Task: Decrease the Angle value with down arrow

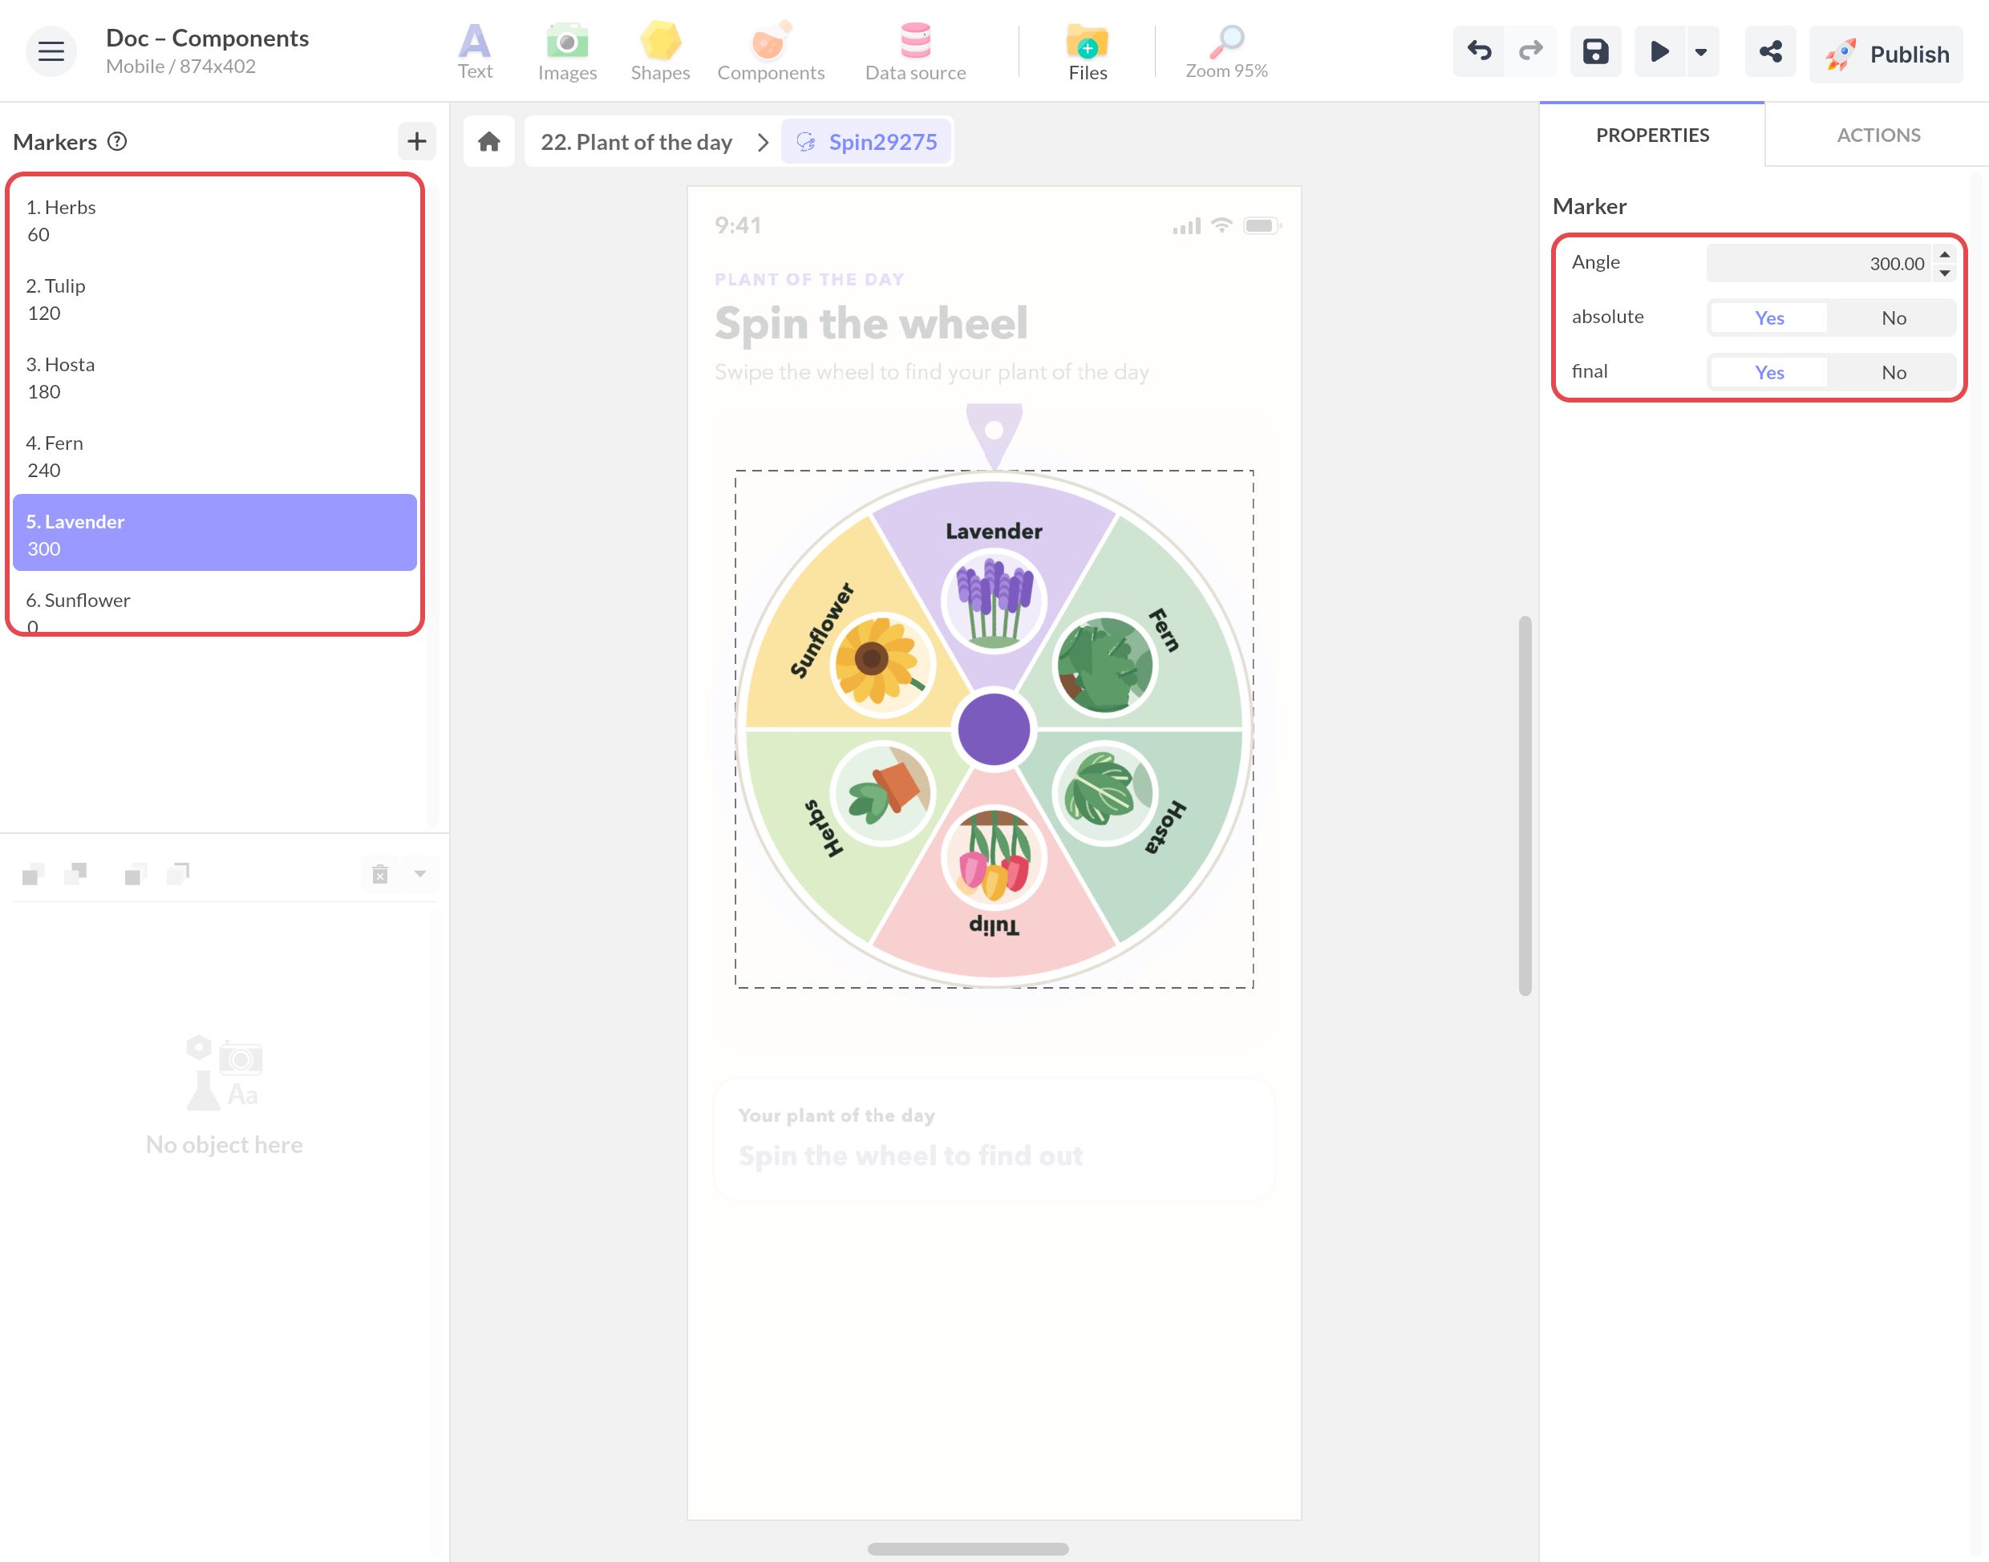Action: coord(1944,273)
